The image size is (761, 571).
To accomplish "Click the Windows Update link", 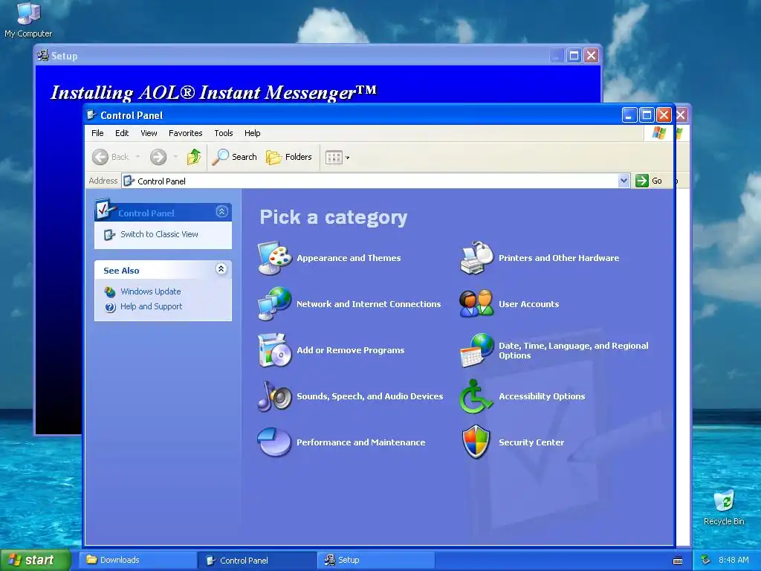I will pos(150,291).
